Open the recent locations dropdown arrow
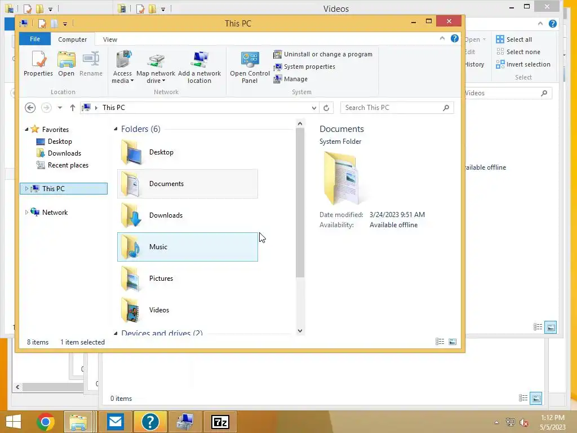This screenshot has height=433, width=577. [x=60, y=108]
